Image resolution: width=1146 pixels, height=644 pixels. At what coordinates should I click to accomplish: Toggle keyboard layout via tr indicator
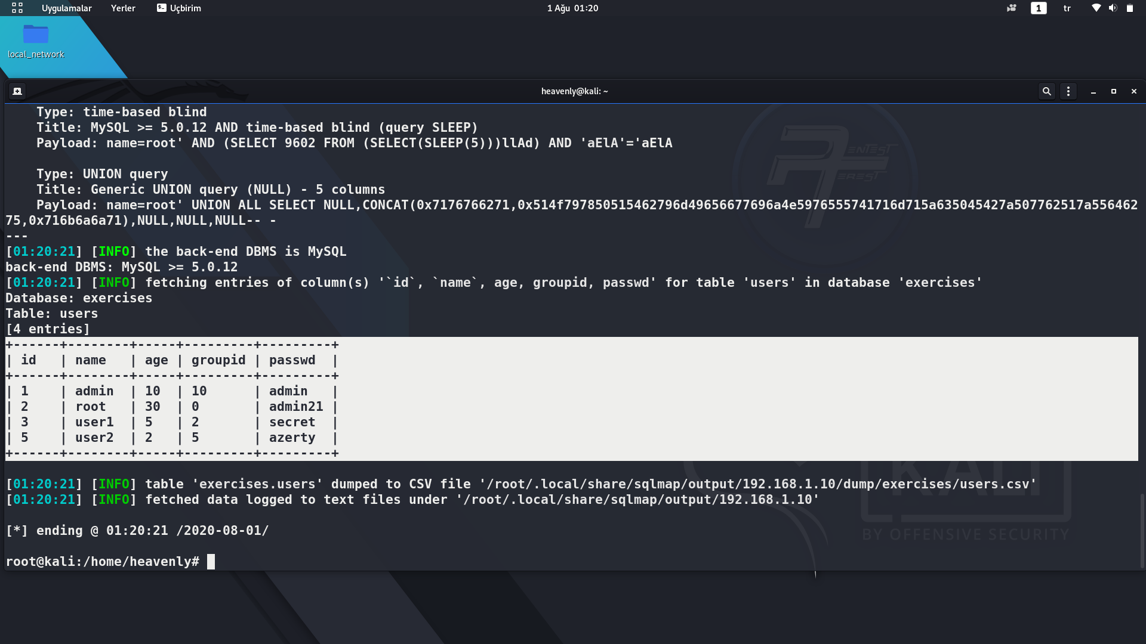[x=1066, y=8]
